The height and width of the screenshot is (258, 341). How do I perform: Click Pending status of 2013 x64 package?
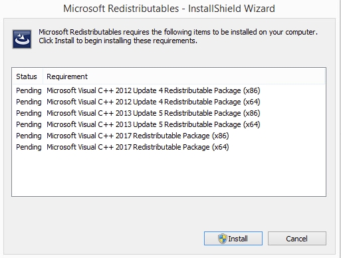(29, 124)
